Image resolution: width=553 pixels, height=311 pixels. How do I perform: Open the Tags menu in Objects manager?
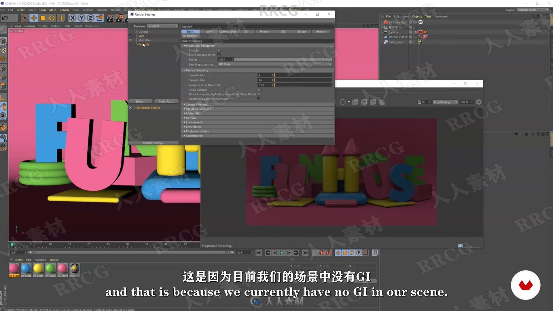coord(428,16)
